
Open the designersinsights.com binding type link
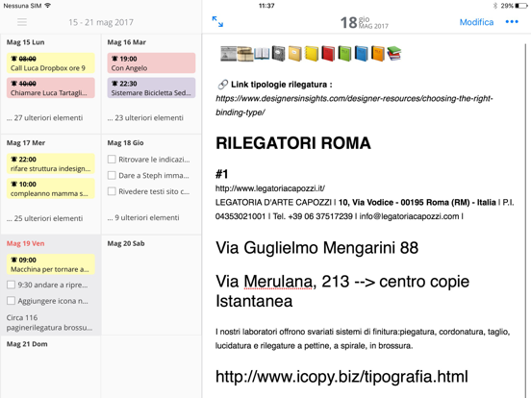coord(354,105)
